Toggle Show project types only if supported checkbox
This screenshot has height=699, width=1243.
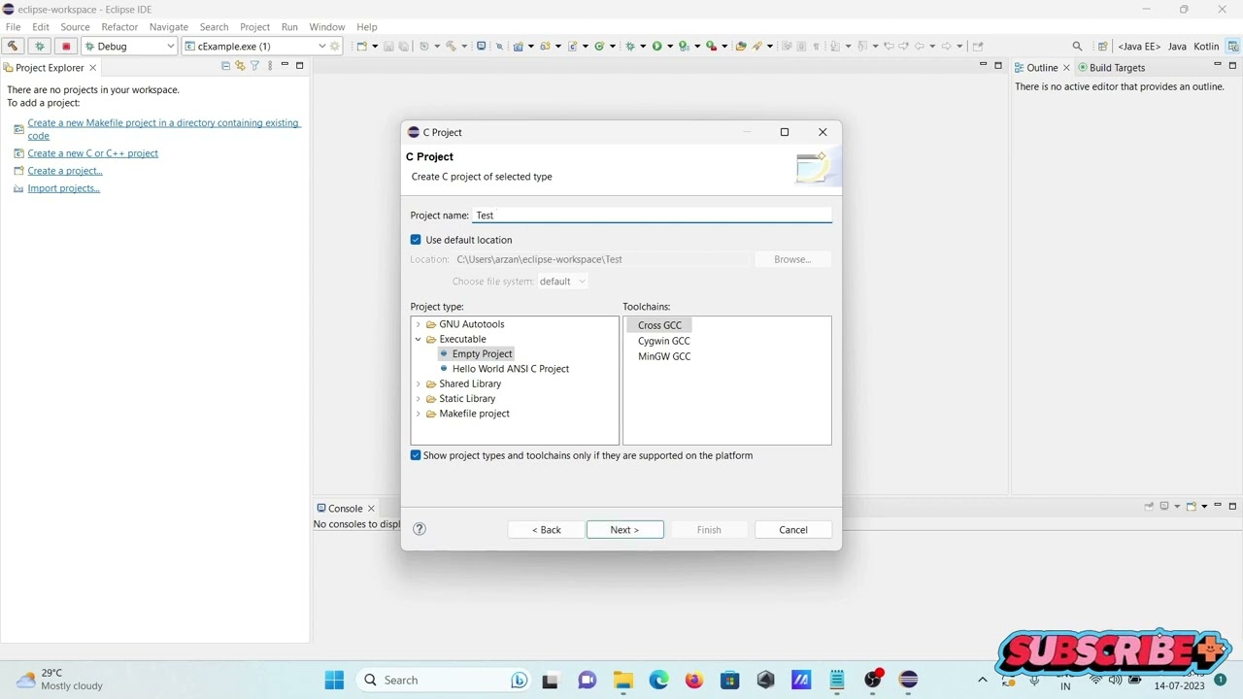coord(416,455)
